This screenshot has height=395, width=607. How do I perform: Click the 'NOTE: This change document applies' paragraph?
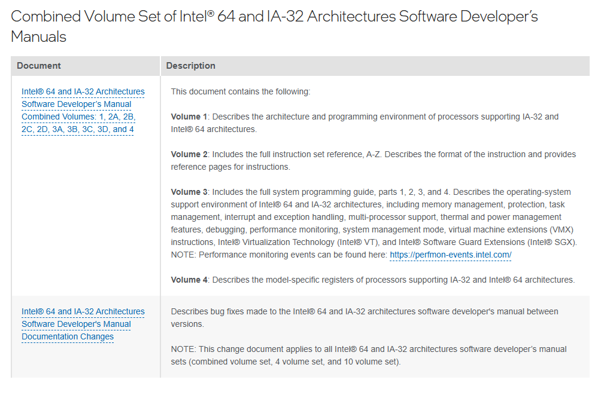pyautogui.click(x=369, y=356)
